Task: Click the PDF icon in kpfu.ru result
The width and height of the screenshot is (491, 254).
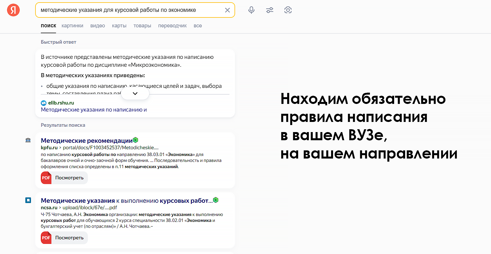Action: point(46,178)
